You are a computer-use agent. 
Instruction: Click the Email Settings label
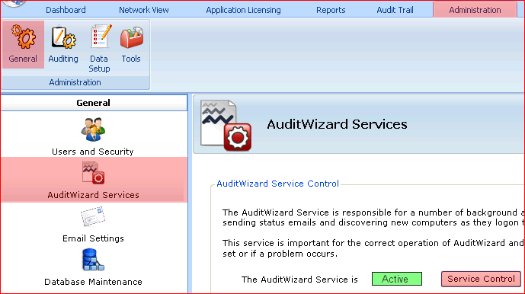pyautogui.click(x=93, y=238)
